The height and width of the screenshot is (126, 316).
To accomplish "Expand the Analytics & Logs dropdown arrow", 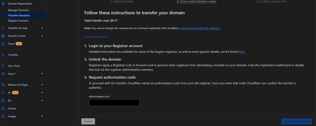I will (x=42, y=28).
